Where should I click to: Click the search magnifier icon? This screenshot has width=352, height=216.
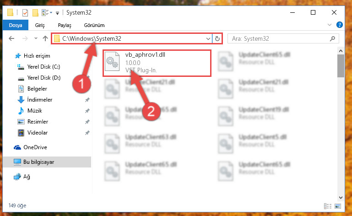(332, 38)
